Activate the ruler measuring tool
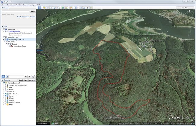 coord(76,8)
